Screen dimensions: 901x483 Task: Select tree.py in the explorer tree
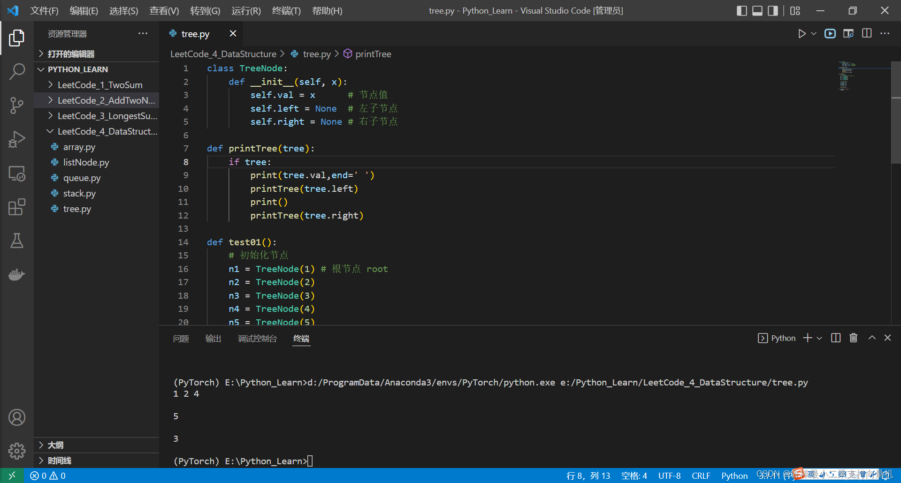point(97,209)
